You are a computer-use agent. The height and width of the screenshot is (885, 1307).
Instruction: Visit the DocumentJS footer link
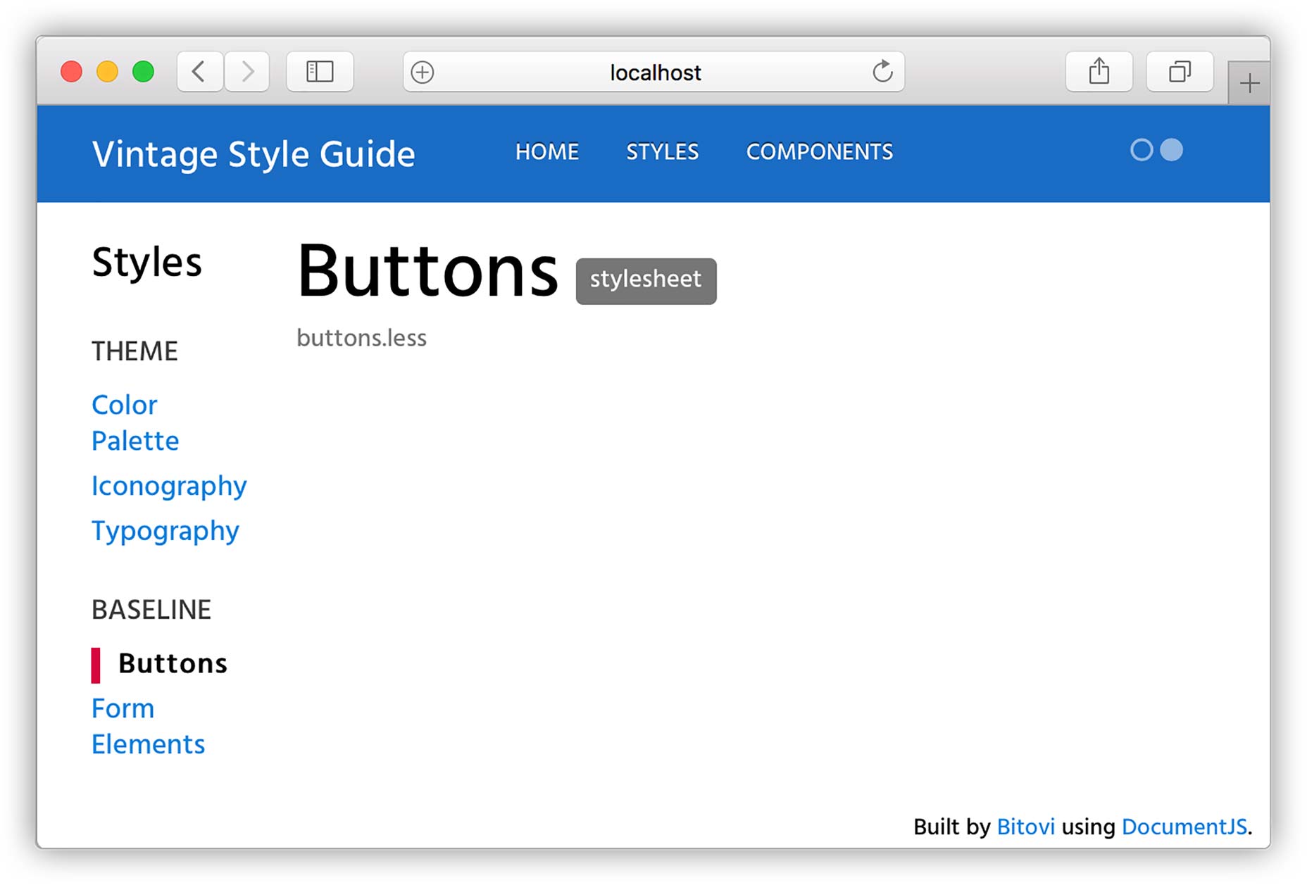click(x=1184, y=827)
